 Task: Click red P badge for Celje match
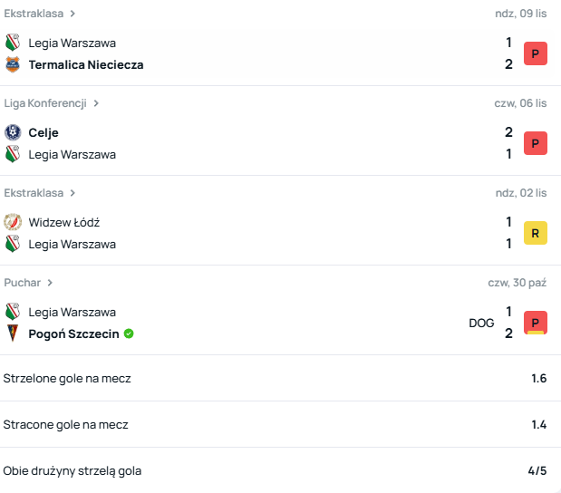(536, 143)
